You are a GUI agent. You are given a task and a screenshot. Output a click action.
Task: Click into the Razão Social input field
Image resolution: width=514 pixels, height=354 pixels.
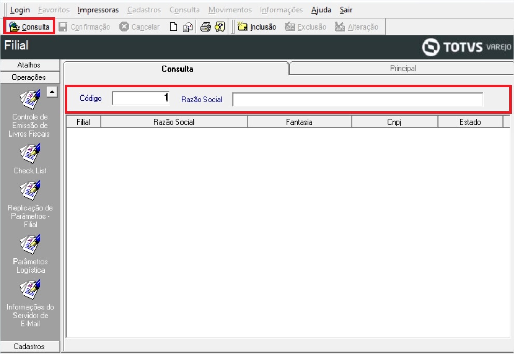358,100
